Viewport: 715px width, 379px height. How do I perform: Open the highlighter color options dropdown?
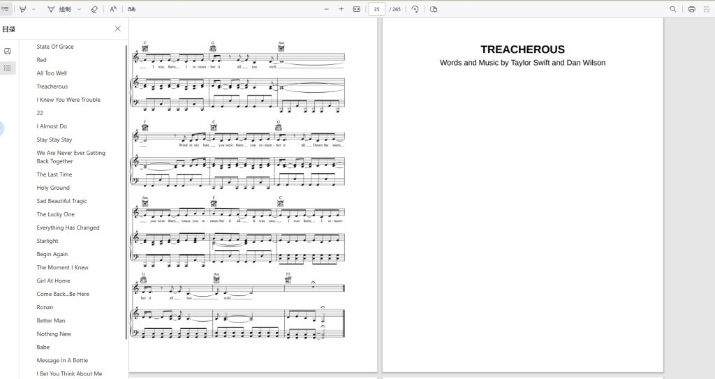pyautogui.click(x=34, y=9)
